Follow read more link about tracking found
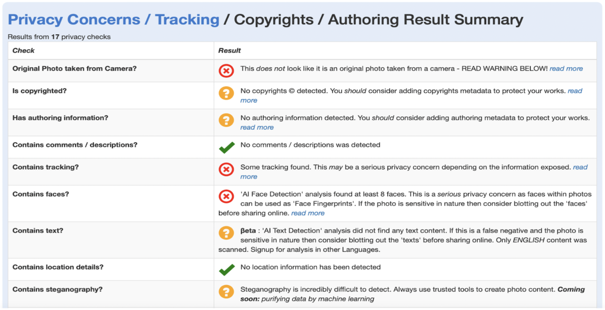The height and width of the screenshot is (310, 605). 567,172
